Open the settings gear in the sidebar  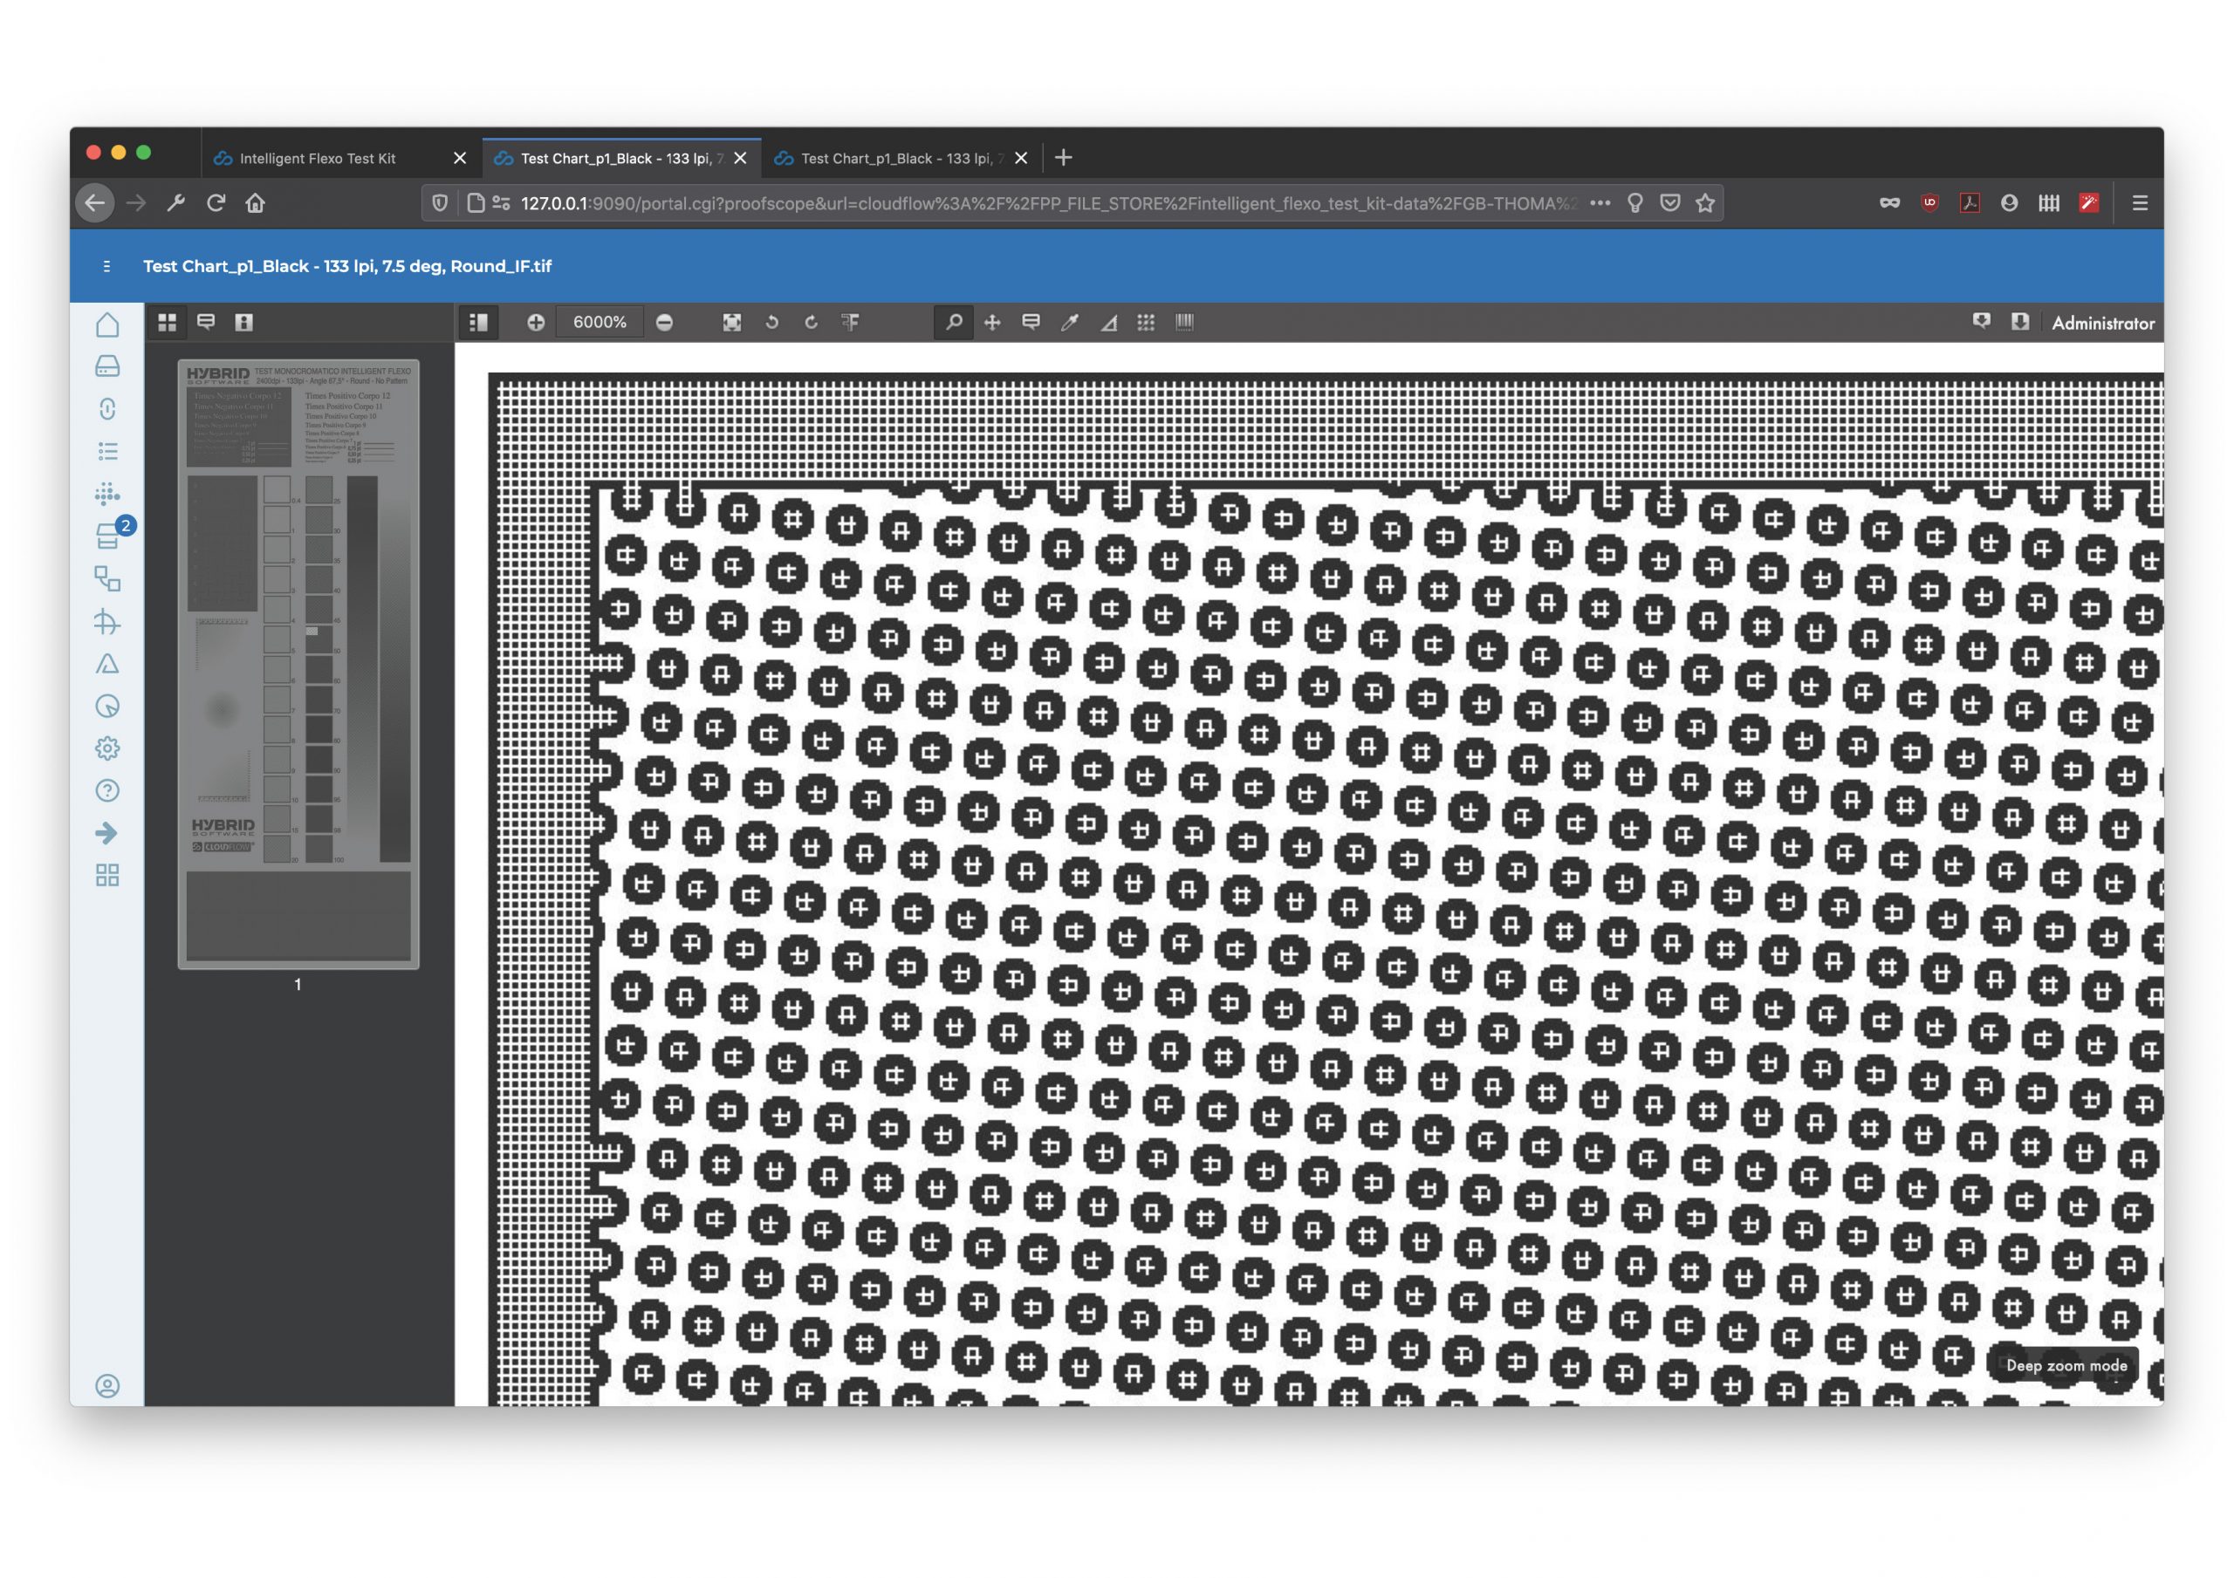coord(107,748)
